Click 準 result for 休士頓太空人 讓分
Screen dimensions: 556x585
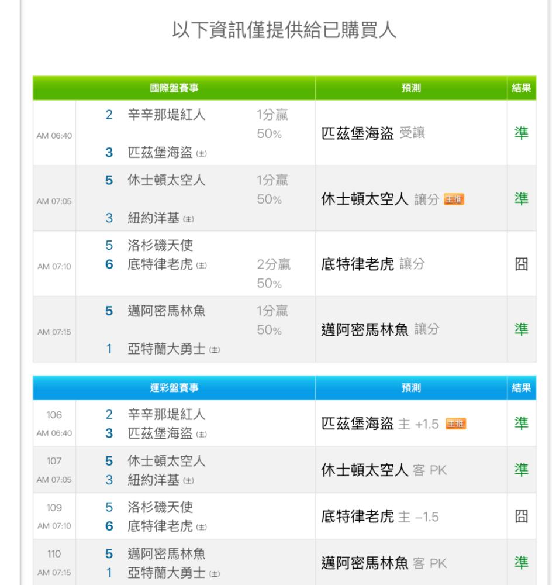[522, 199]
